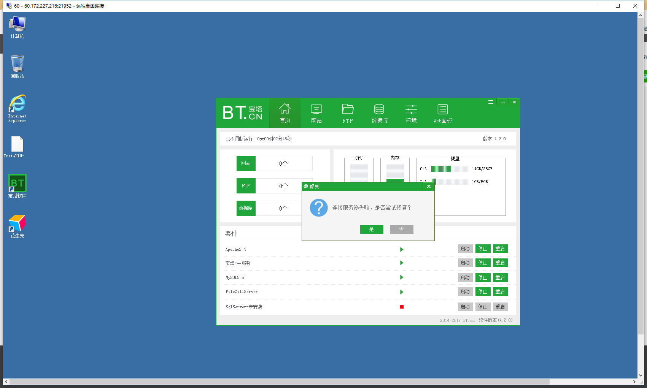Click the green FTP count label
647x388 pixels.
tap(246, 186)
